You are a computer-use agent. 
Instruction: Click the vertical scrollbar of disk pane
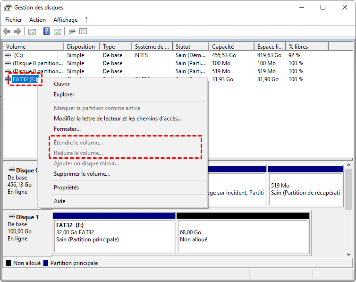[x=348, y=189]
